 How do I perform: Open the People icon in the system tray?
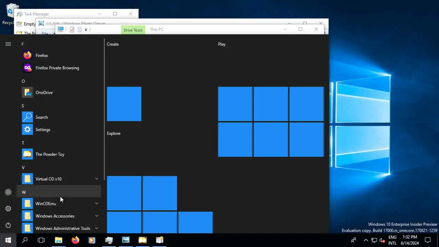point(354,240)
